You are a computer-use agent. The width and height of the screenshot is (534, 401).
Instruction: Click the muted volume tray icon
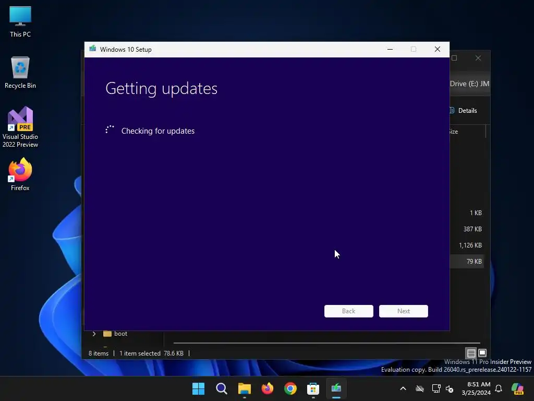coord(450,388)
